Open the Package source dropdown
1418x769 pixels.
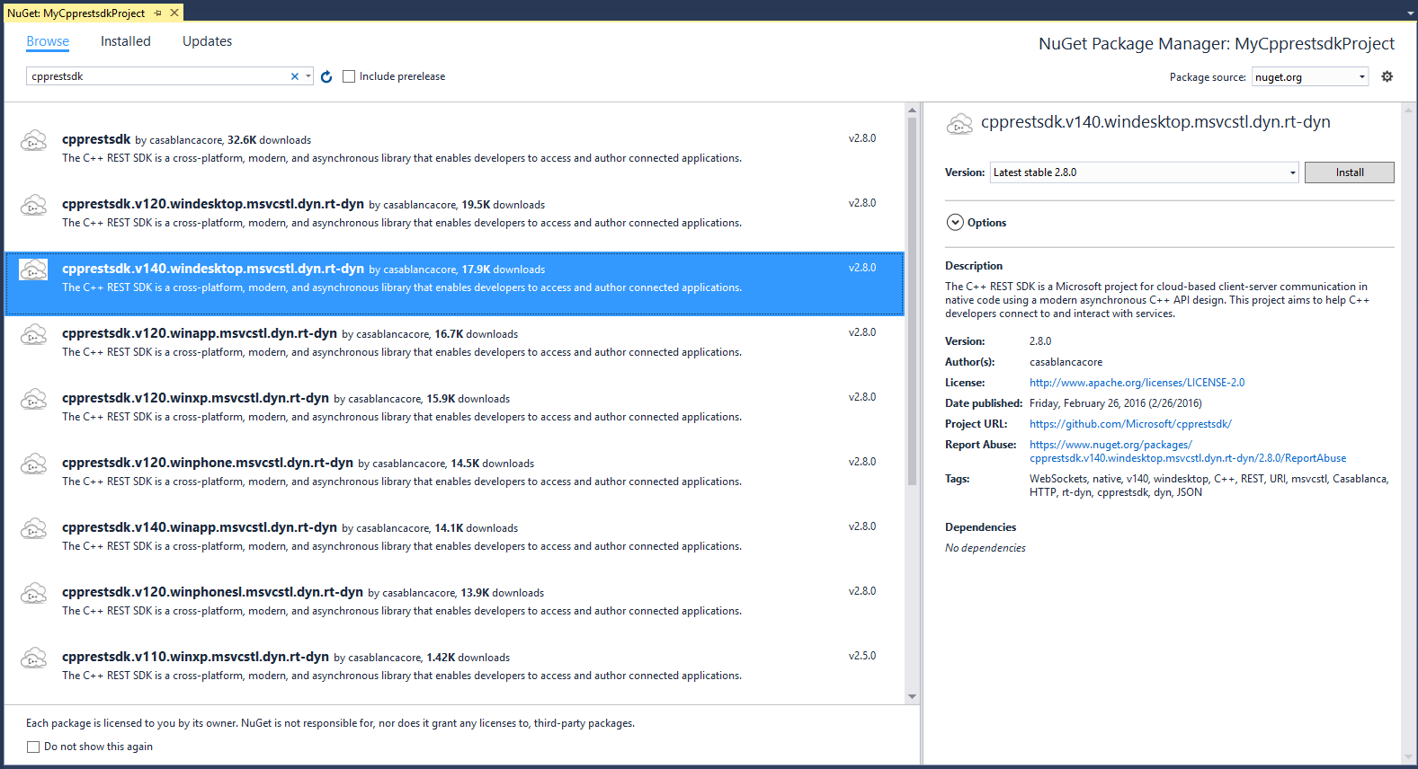coord(1310,76)
